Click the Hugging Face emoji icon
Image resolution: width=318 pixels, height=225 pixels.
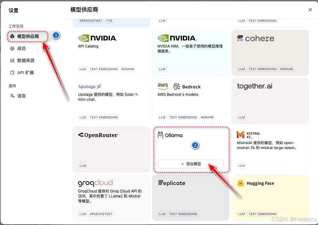pos(241,183)
